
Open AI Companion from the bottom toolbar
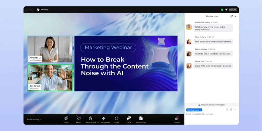click(103, 119)
